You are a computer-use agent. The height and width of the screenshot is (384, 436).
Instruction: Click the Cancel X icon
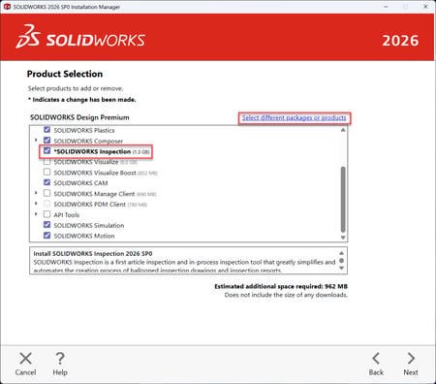[x=25, y=359]
